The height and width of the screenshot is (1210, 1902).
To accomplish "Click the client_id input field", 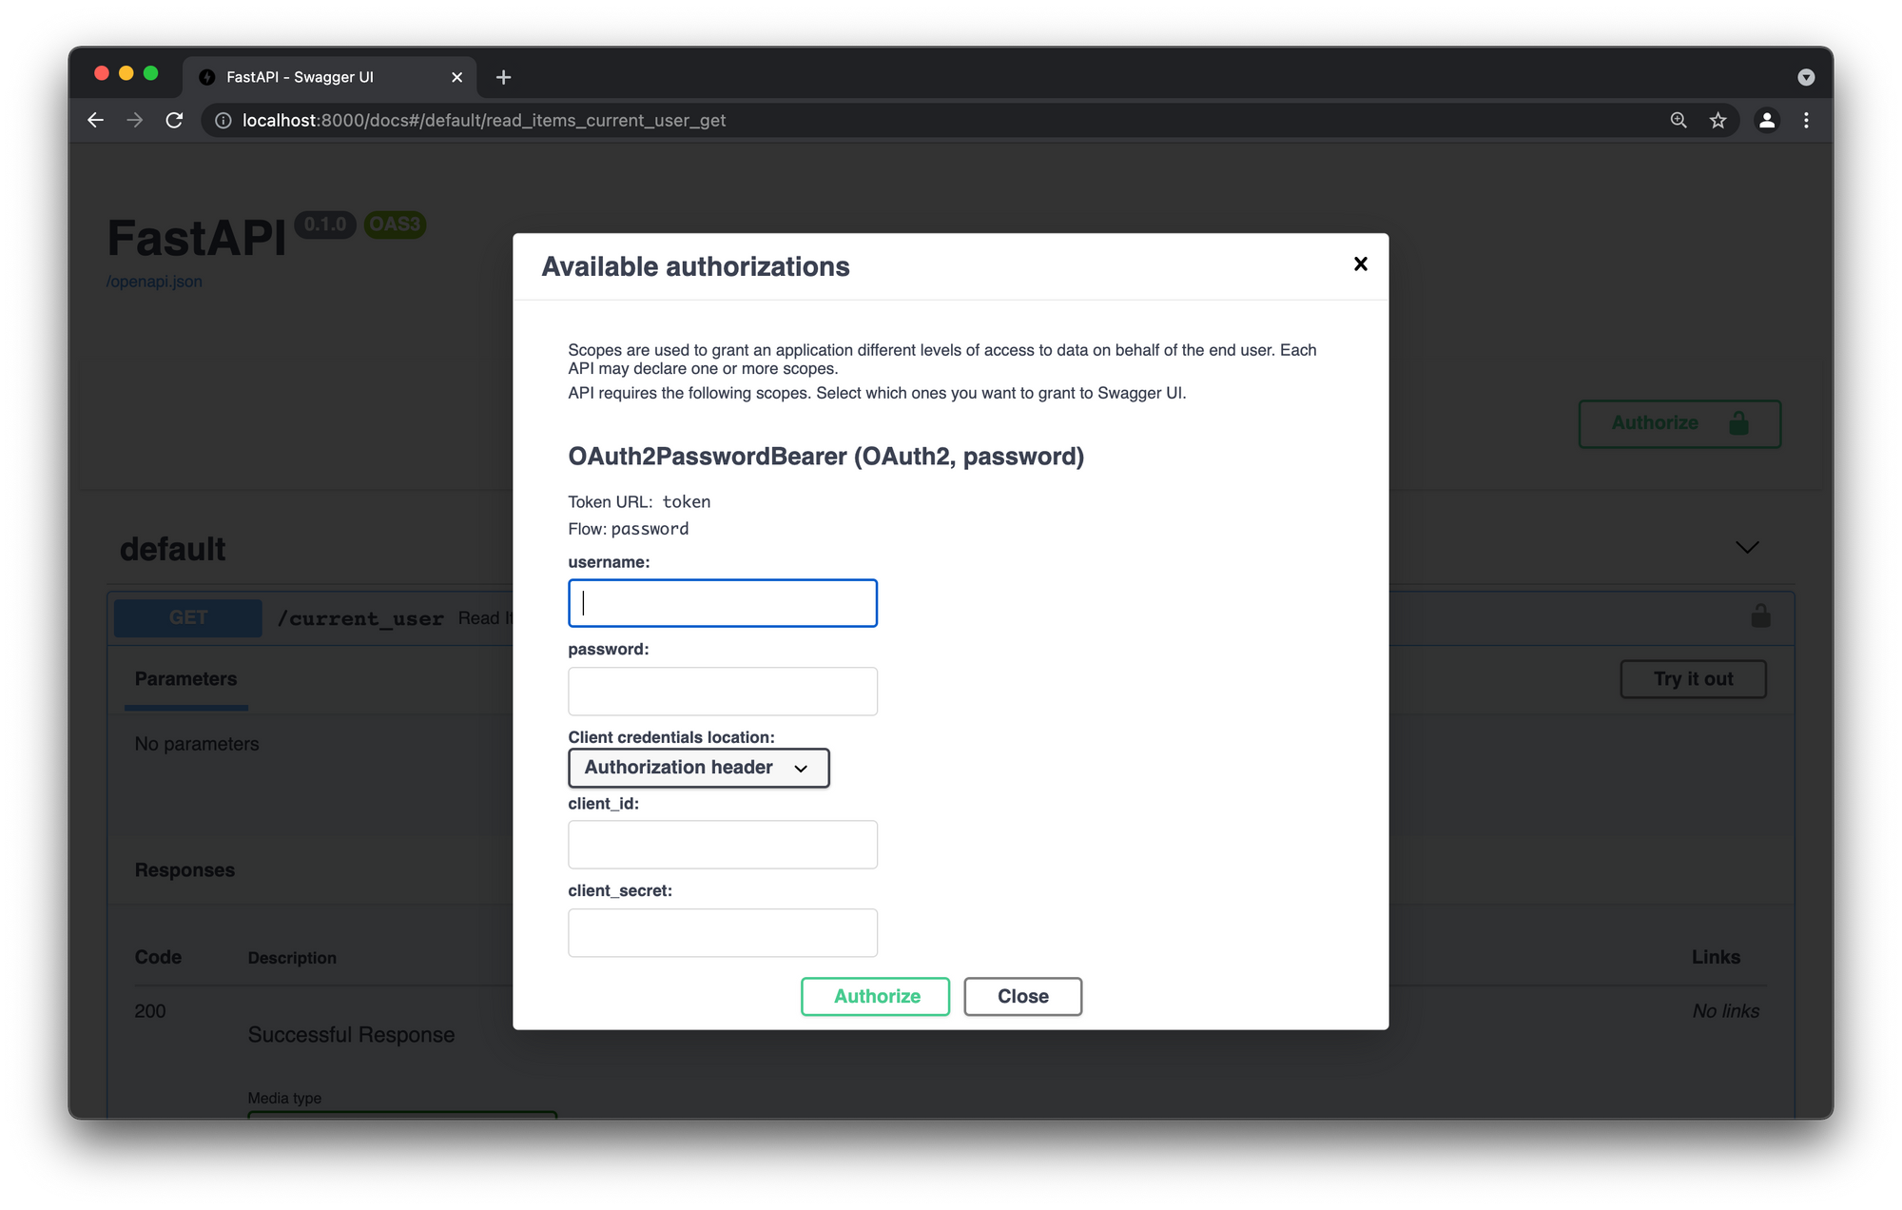I will [x=722, y=843].
